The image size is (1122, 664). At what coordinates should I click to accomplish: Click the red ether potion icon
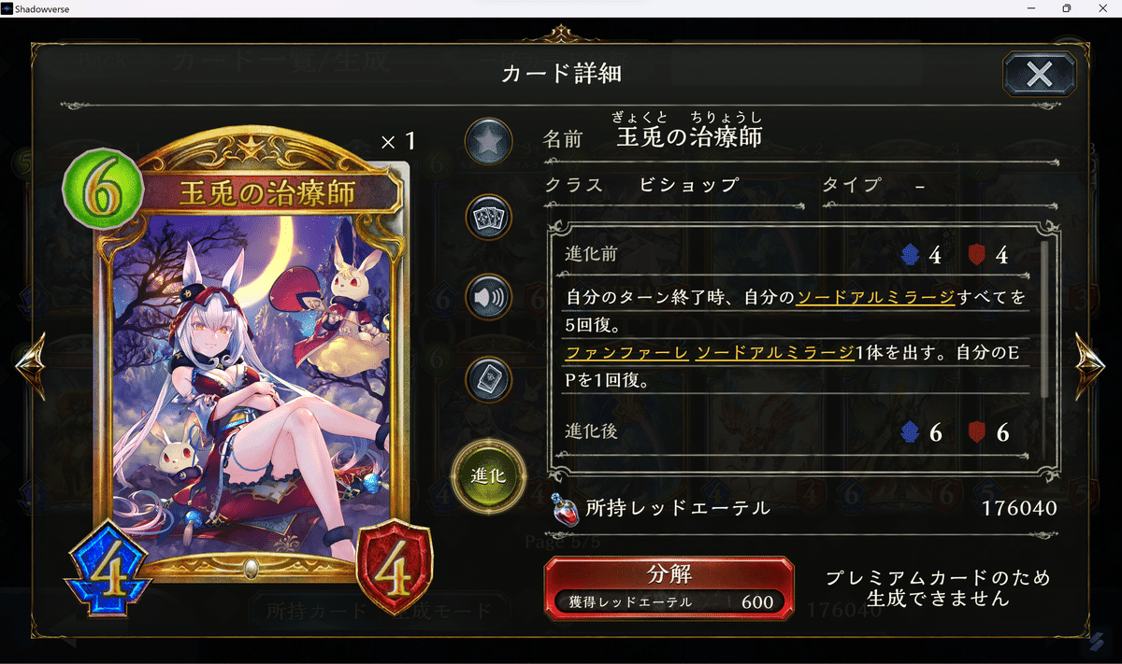point(564,508)
